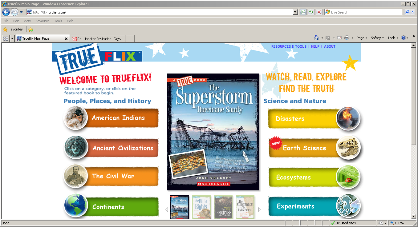The height and width of the screenshot is (227, 418).
Task: Open the Favorites menu
Action: [x=43, y=21]
